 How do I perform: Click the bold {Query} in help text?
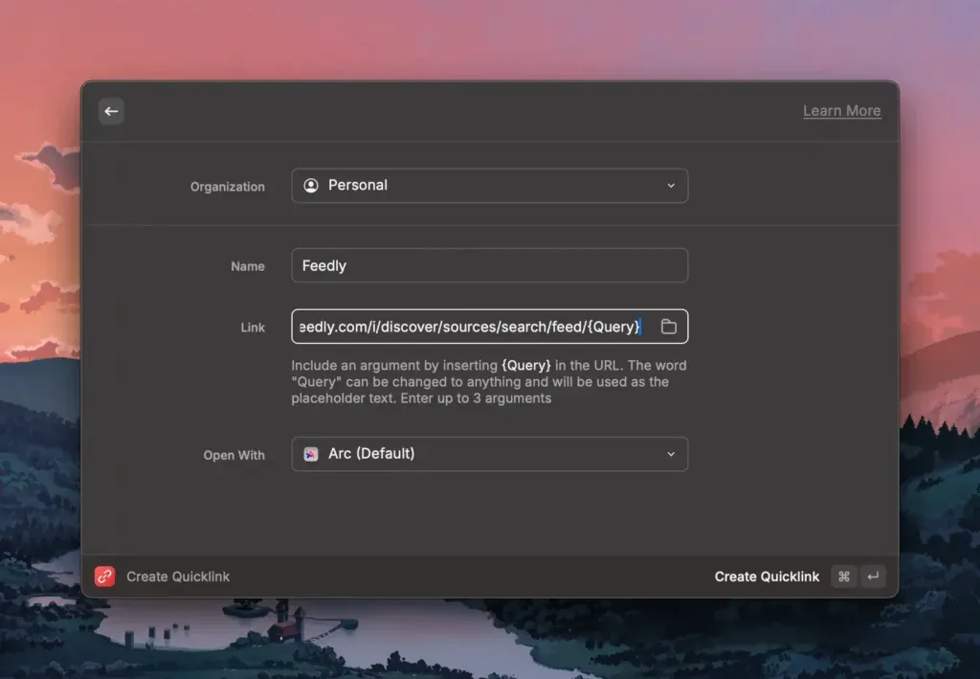coord(525,365)
